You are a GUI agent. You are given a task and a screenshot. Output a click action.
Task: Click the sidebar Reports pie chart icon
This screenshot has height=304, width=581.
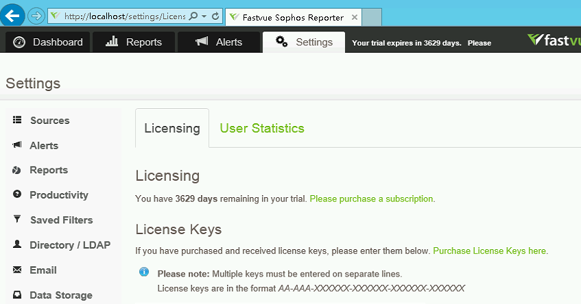tap(16, 170)
